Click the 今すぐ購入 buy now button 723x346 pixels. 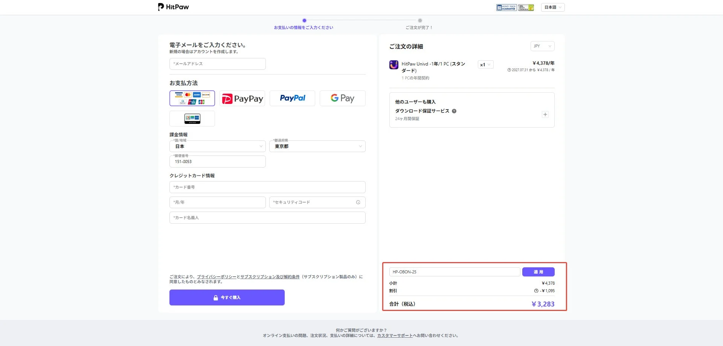(x=227, y=297)
